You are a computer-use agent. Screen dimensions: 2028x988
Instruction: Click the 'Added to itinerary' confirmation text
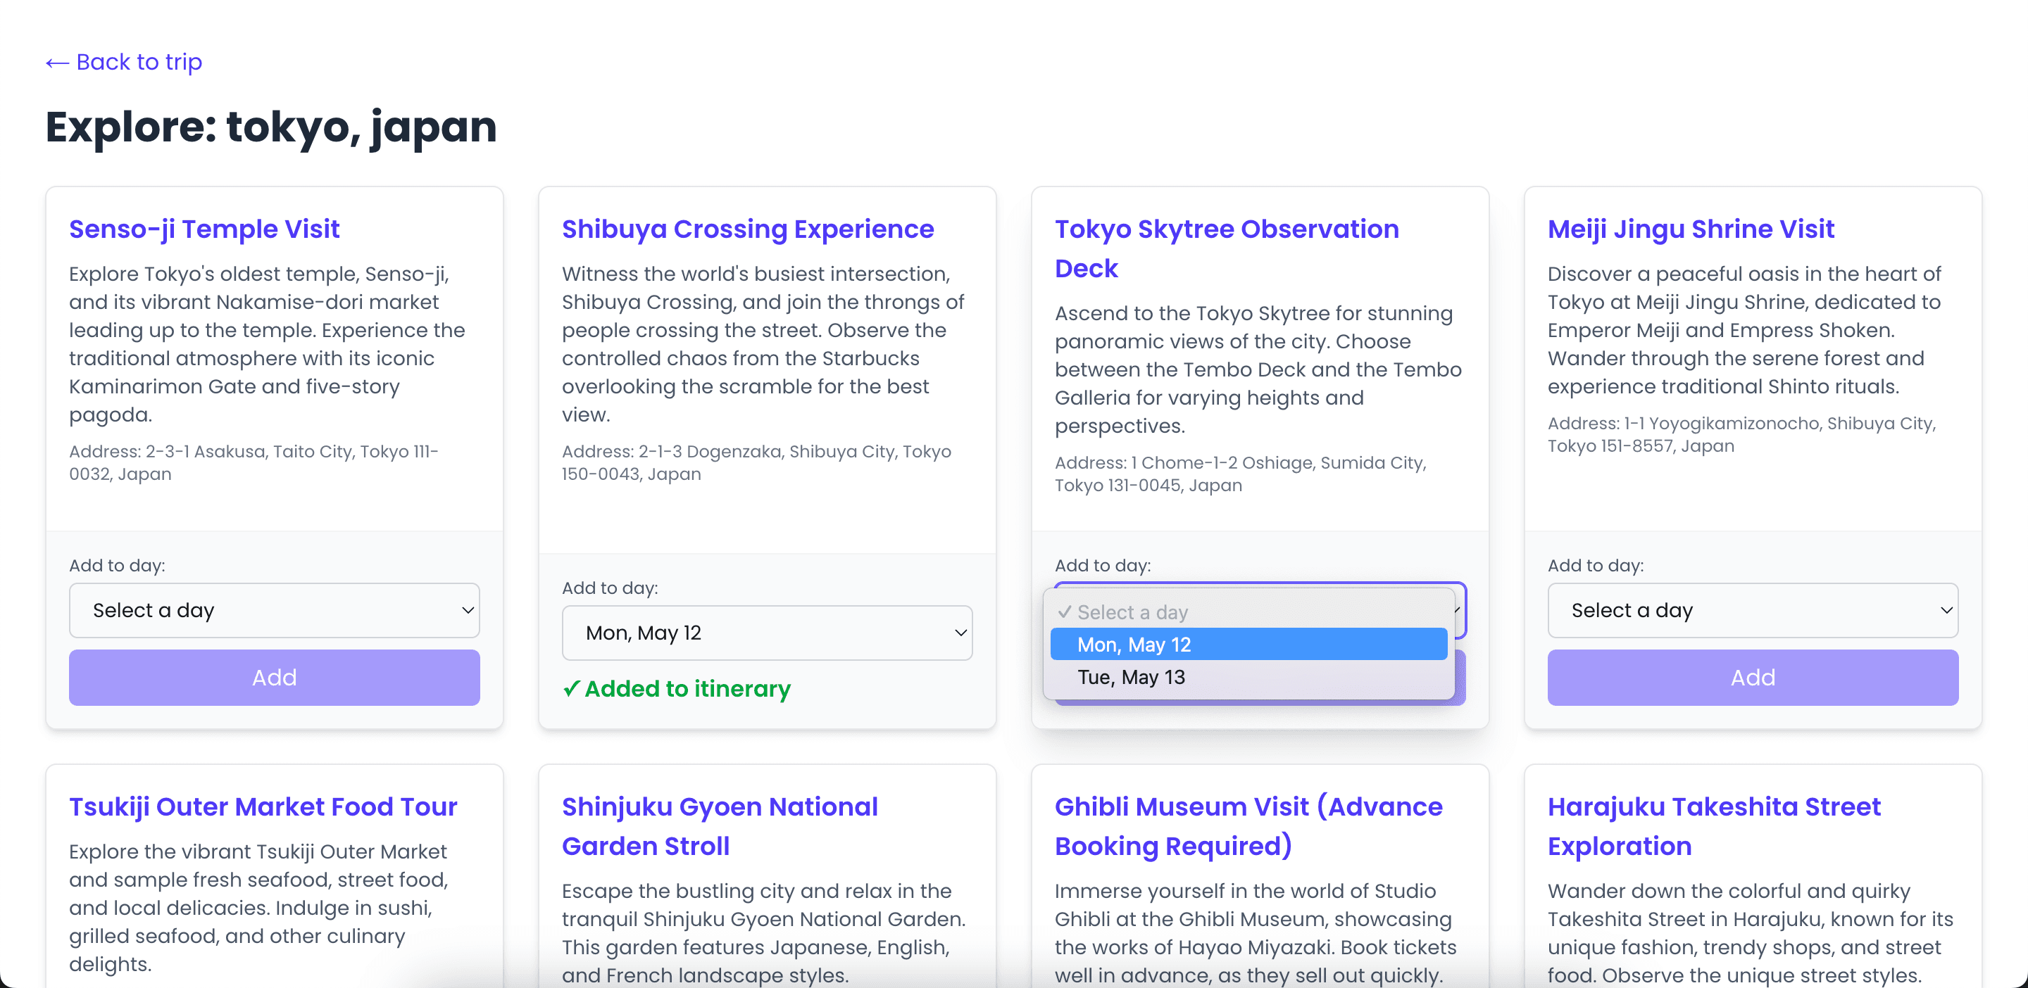pos(676,688)
